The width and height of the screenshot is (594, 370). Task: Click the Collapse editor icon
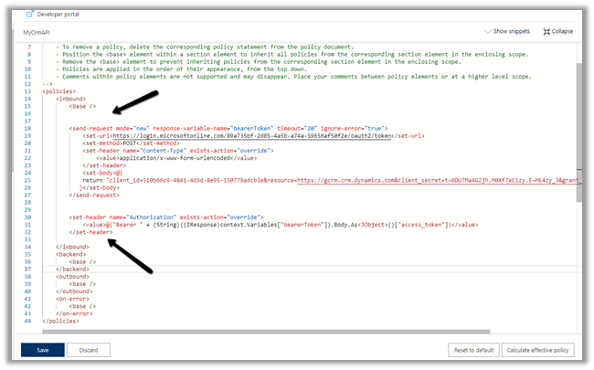pos(546,31)
